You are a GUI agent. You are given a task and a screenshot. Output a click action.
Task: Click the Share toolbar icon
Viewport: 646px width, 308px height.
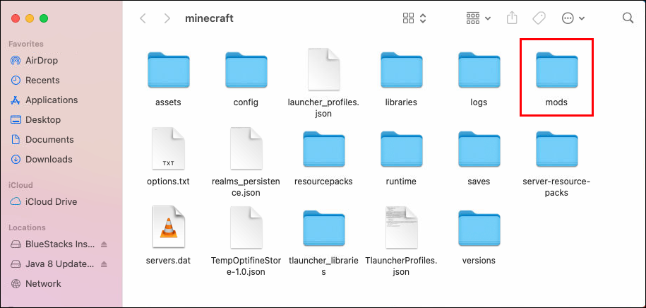click(x=511, y=18)
